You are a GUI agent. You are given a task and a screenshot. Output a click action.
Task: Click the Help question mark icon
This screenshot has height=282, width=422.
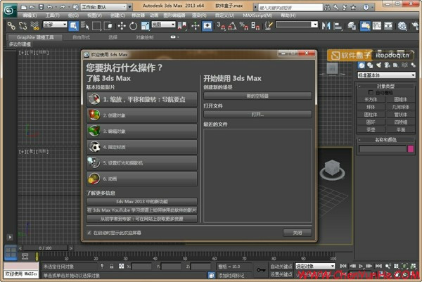tap(366, 7)
